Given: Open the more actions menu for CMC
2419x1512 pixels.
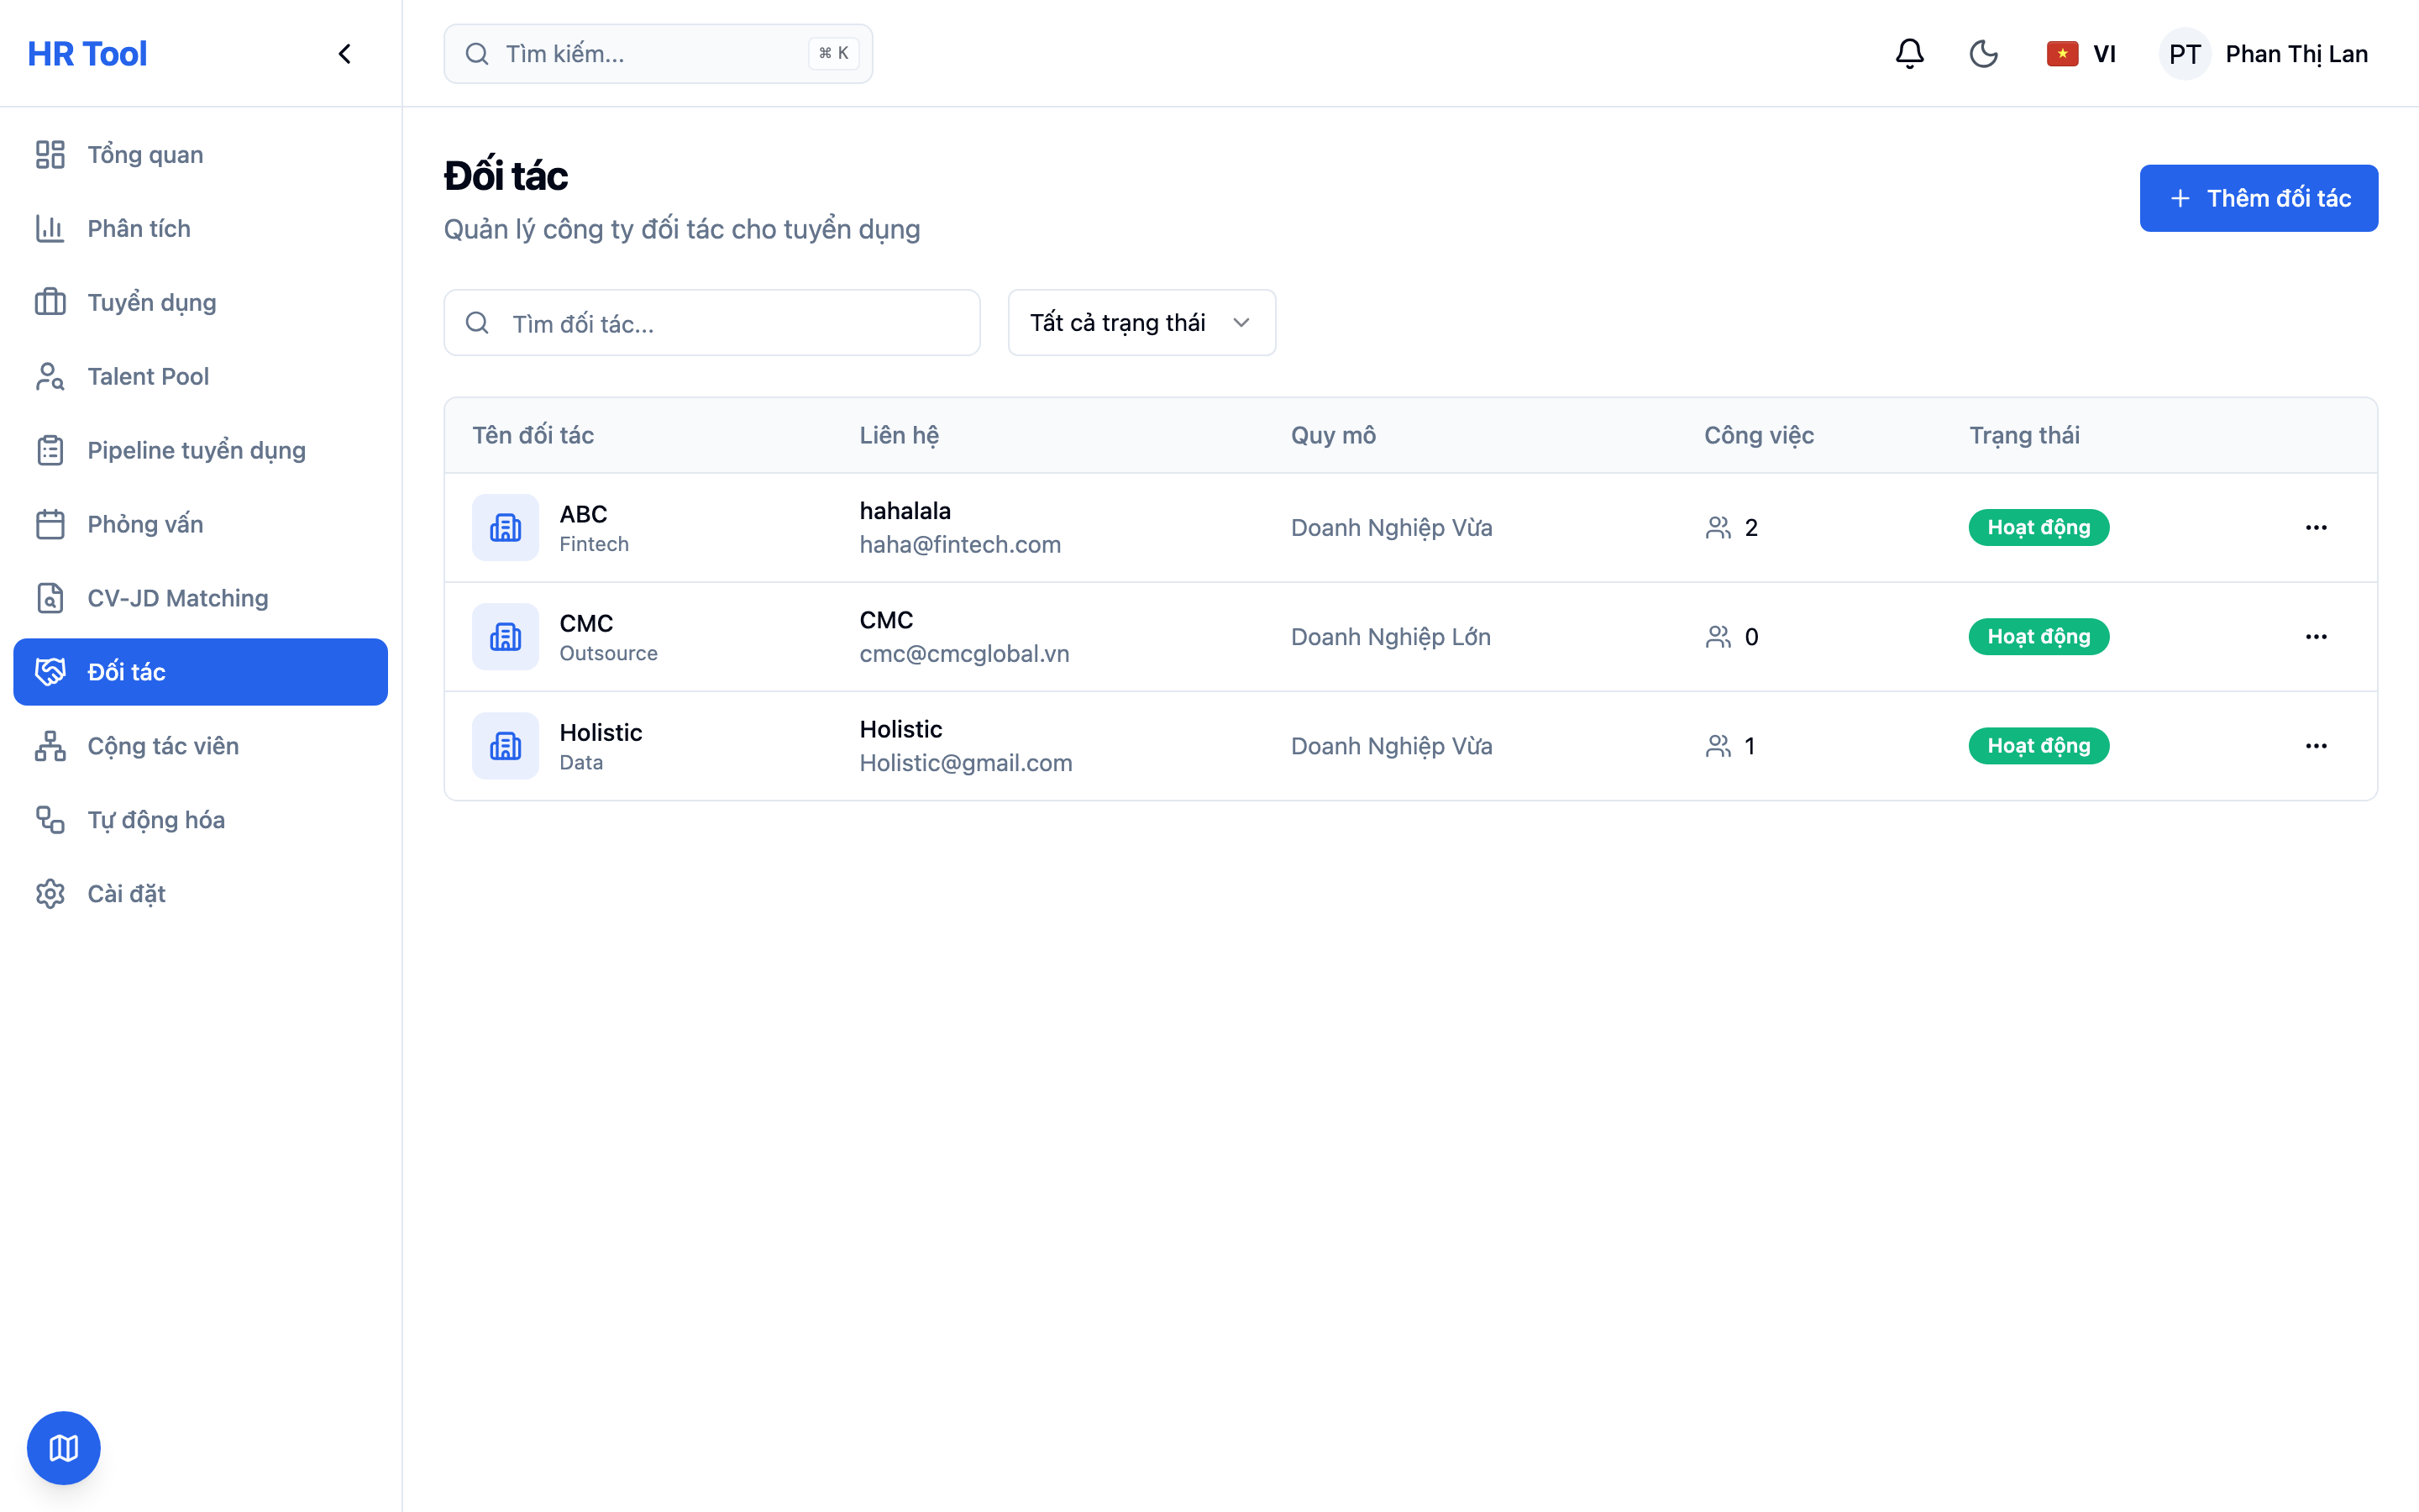Looking at the screenshot, I should pos(2316,637).
